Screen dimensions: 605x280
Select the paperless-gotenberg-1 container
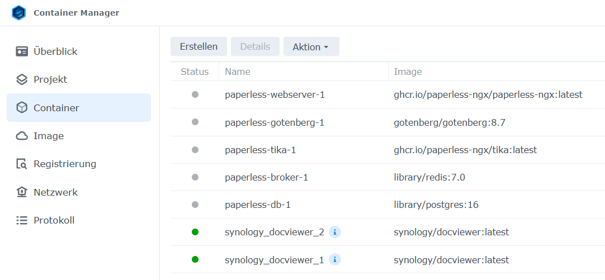click(x=275, y=122)
